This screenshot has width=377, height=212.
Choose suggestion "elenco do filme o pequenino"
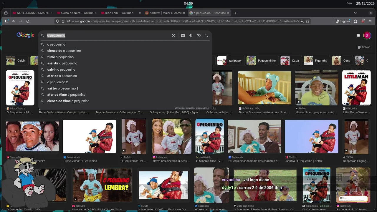click(125, 101)
